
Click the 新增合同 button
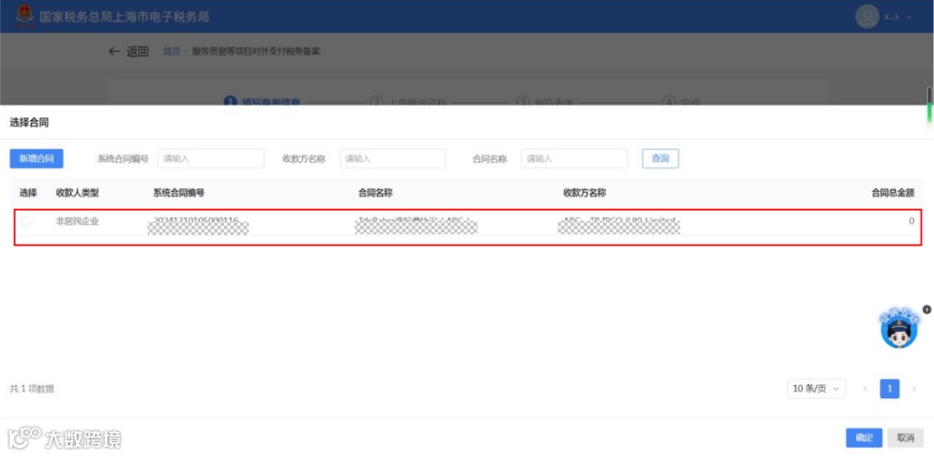[x=36, y=159]
